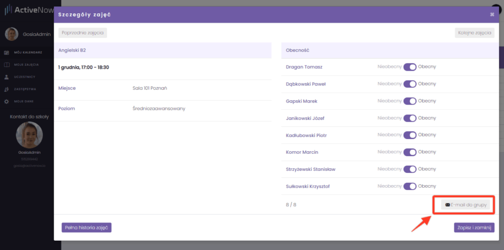The width and height of the screenshot is (504, 250).
Task: Click the Moje dane gear icon
Action: pyautogui.click(x=6, y=101)
